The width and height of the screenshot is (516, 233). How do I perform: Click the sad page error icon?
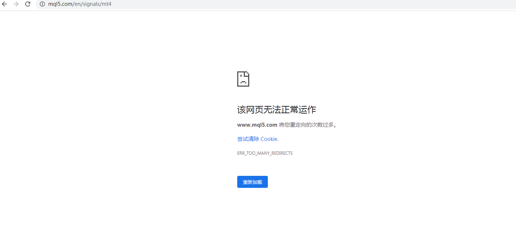pyautogui.click(x=243, y=79)
